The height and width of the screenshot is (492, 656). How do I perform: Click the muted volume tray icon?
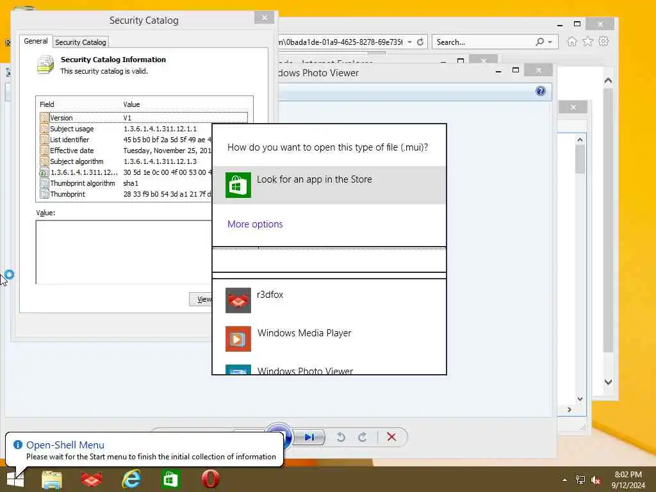pyautogui.click(x=596, y=480)
